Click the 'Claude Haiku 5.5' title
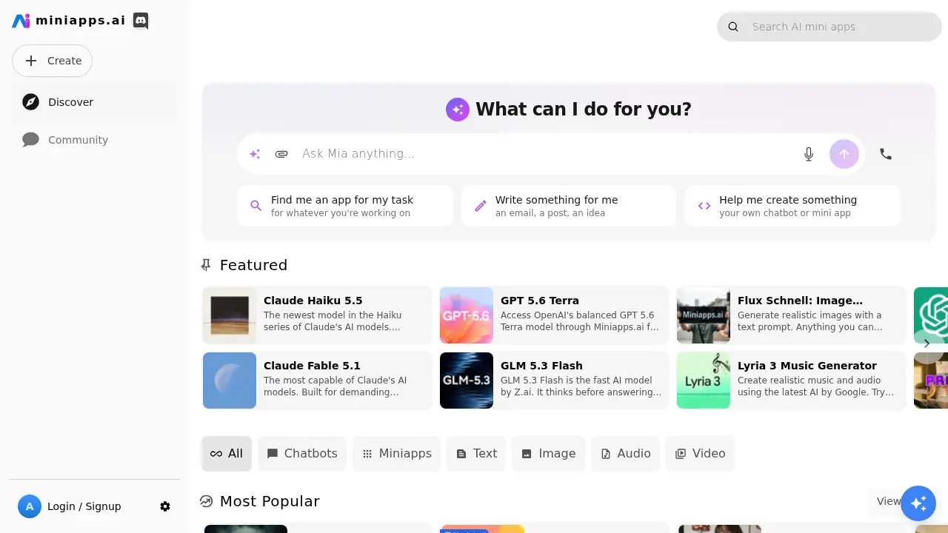Image resolution: width=948 pixels, height=533 pixels. (x=313, y=301)
